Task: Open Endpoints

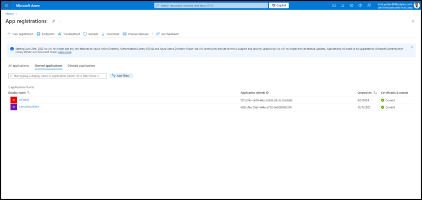Action: coord(46,34)
